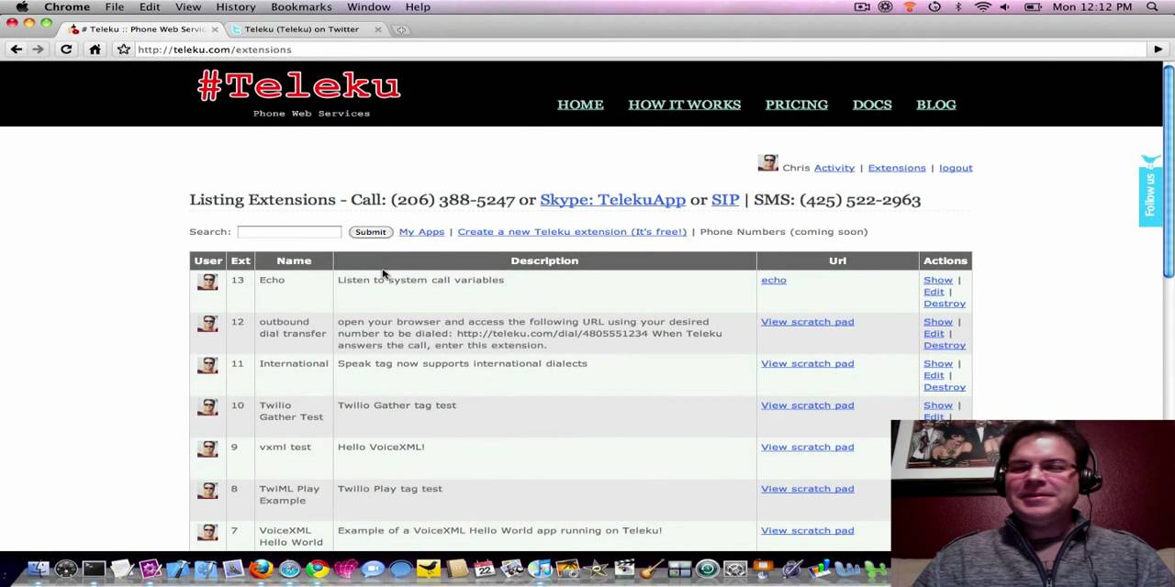Show the Echo extension

tap(938, 280)
